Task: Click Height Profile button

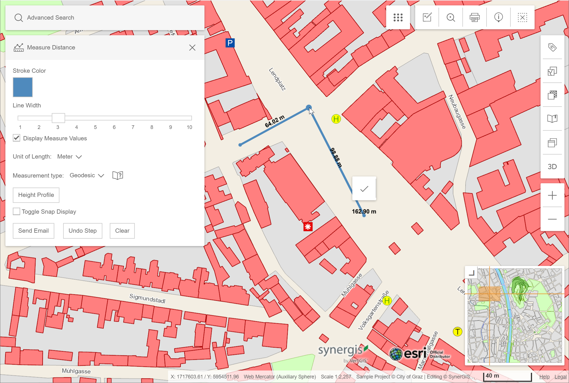Action: tap(36, 195)
